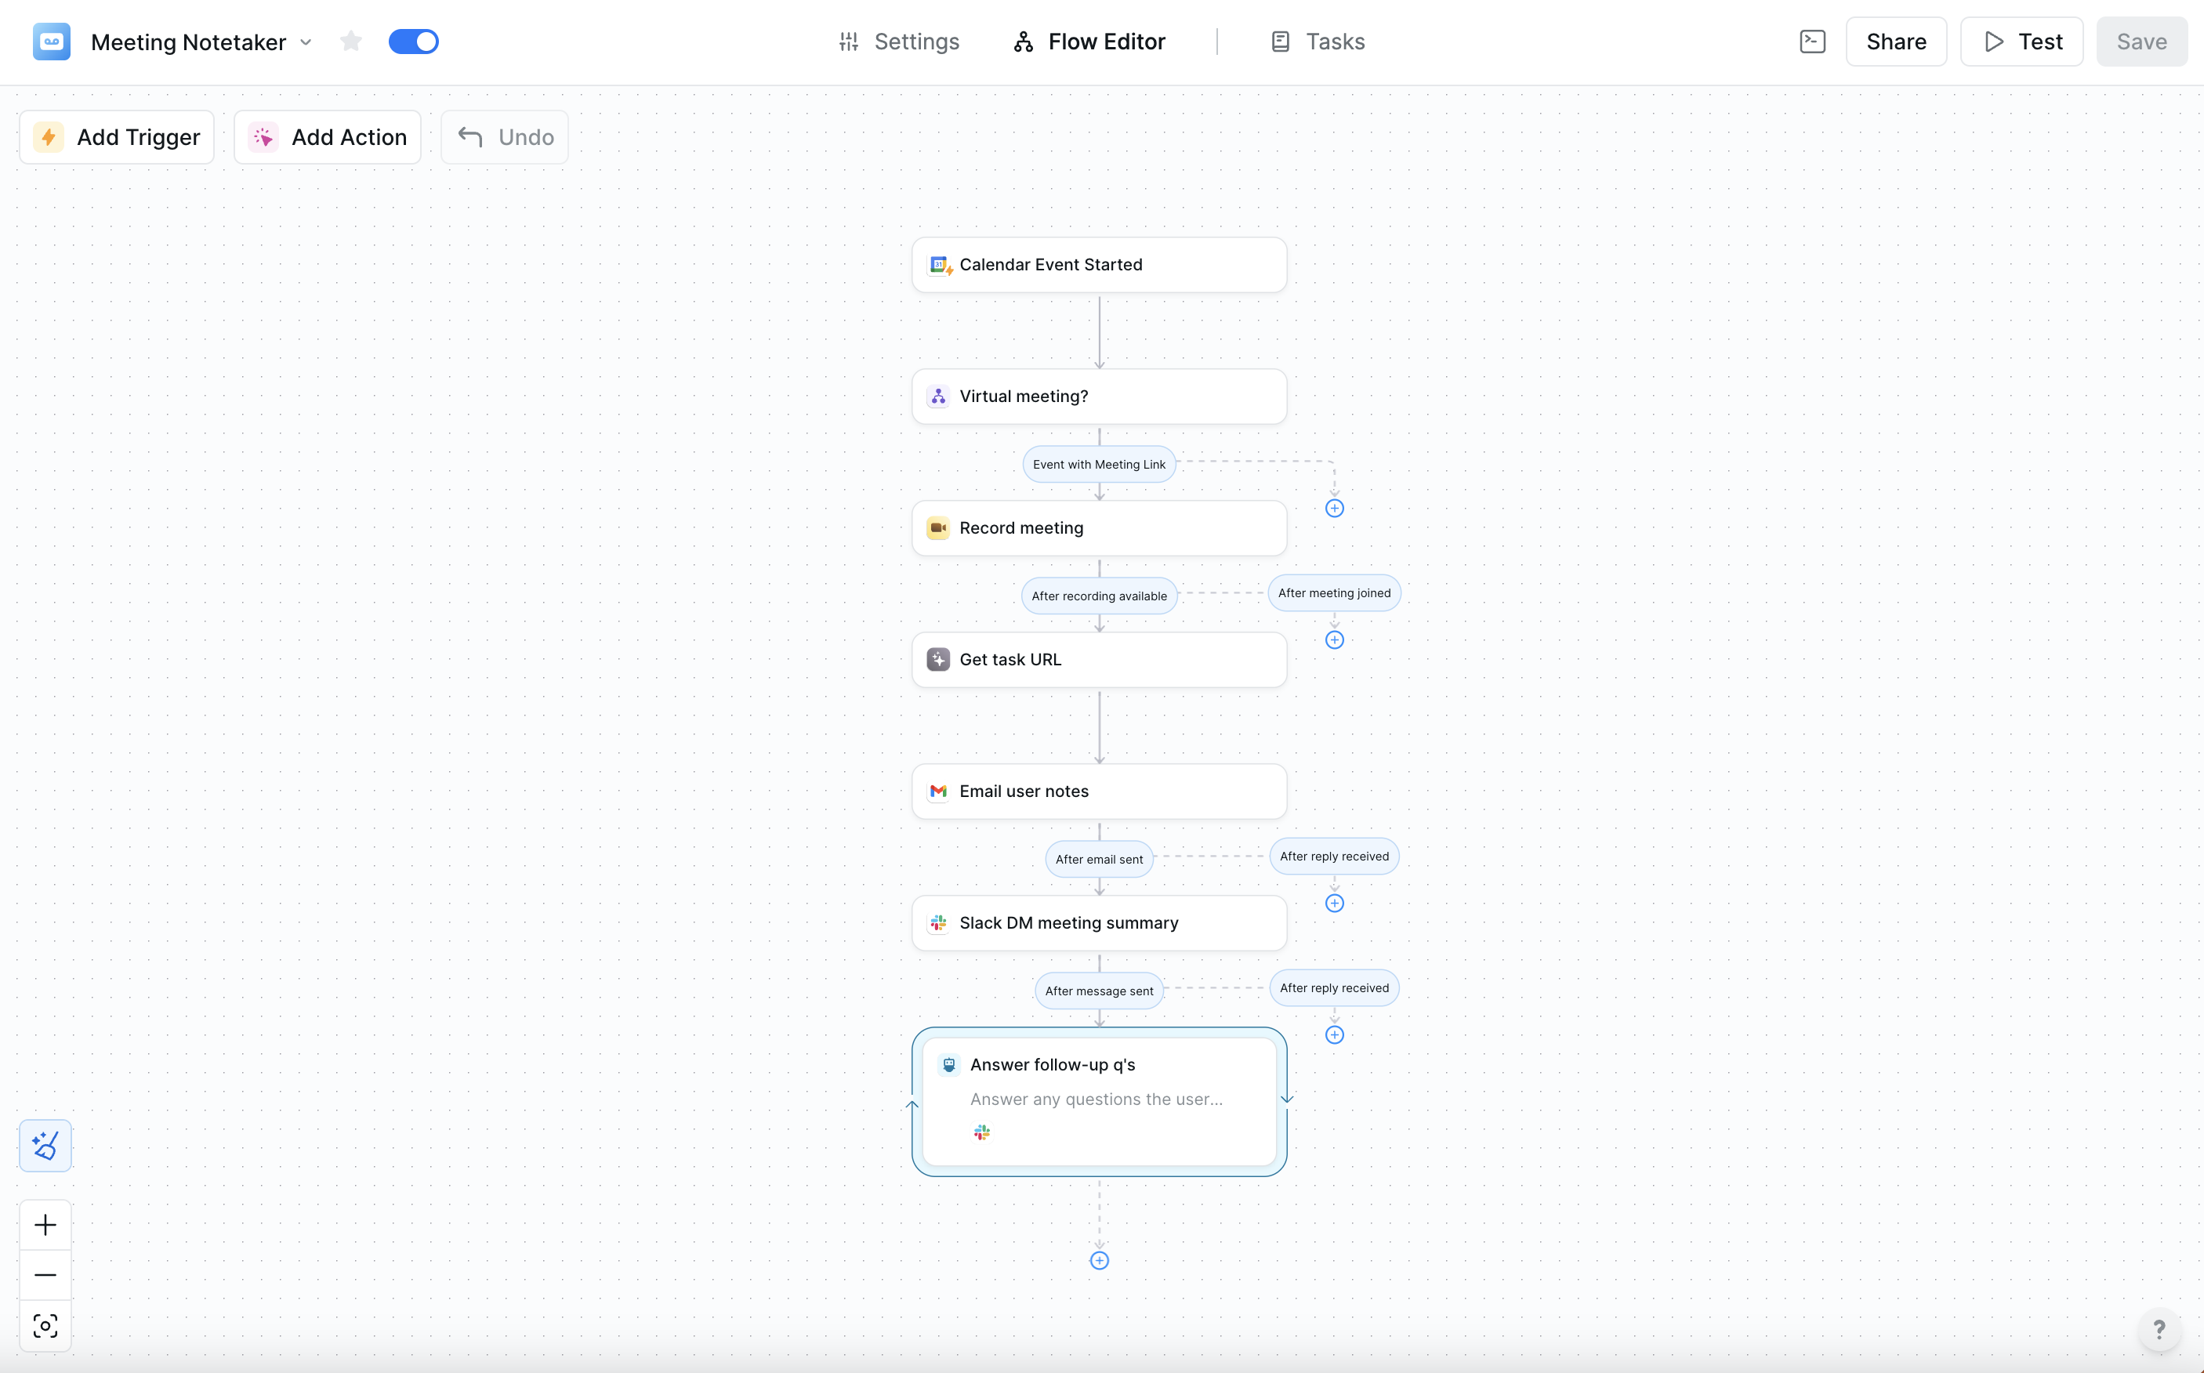Open the AI assistant sparkle icon

45,1145
